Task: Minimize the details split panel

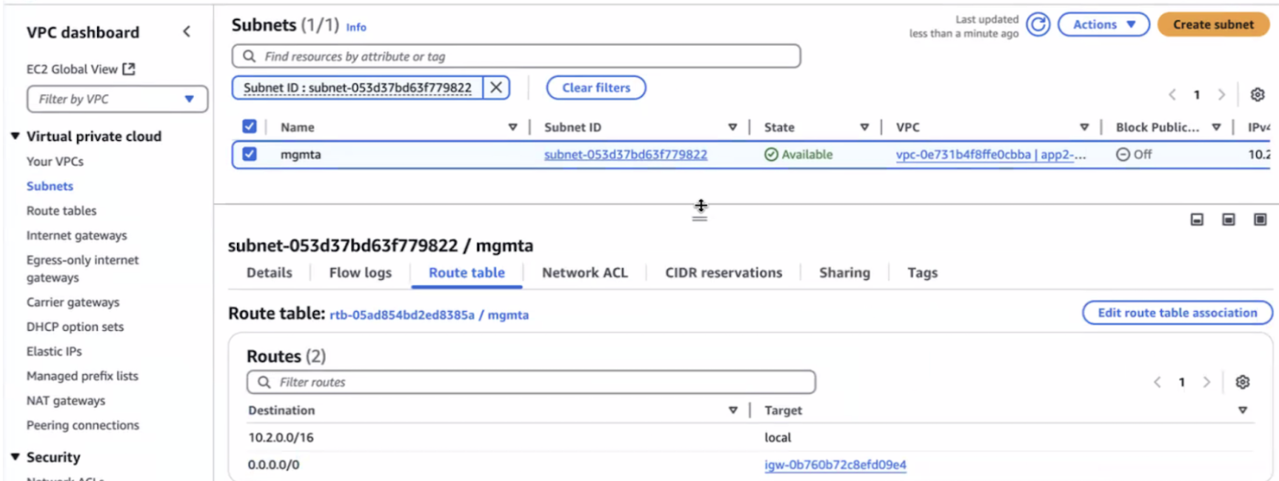Action: click(1197, 219)
